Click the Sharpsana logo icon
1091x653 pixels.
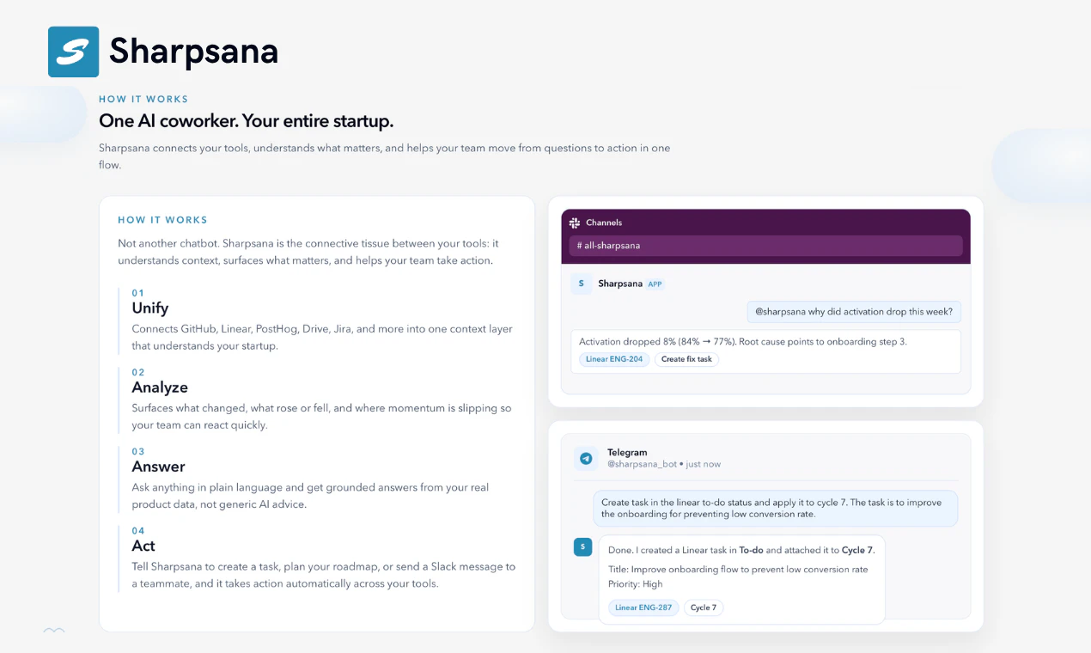point(73,52)
